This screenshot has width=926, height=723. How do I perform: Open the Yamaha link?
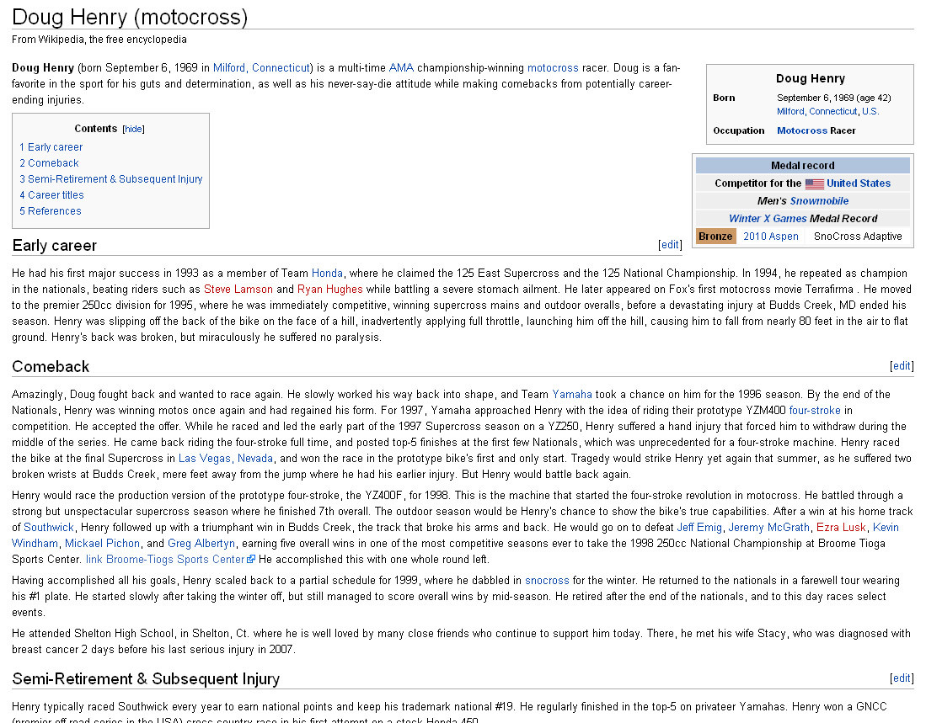pyautogui.click(x=571, y=394)
